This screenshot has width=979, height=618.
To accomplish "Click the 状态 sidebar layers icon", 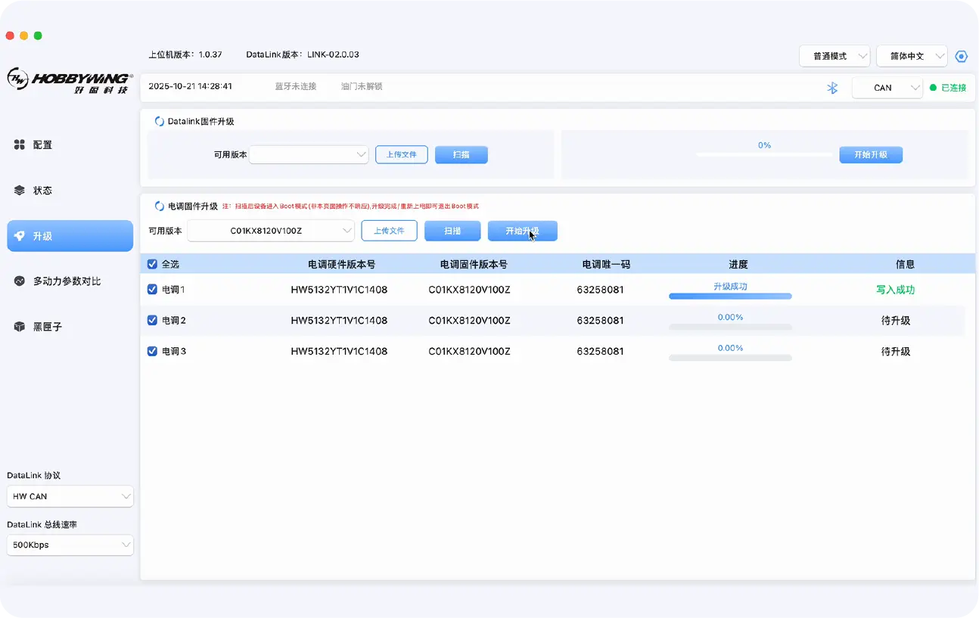I will pyautogui.click(x=20, y=191).
